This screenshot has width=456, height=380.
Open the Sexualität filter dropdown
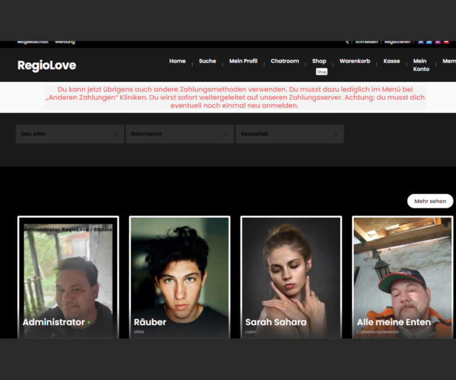point(290,134)
